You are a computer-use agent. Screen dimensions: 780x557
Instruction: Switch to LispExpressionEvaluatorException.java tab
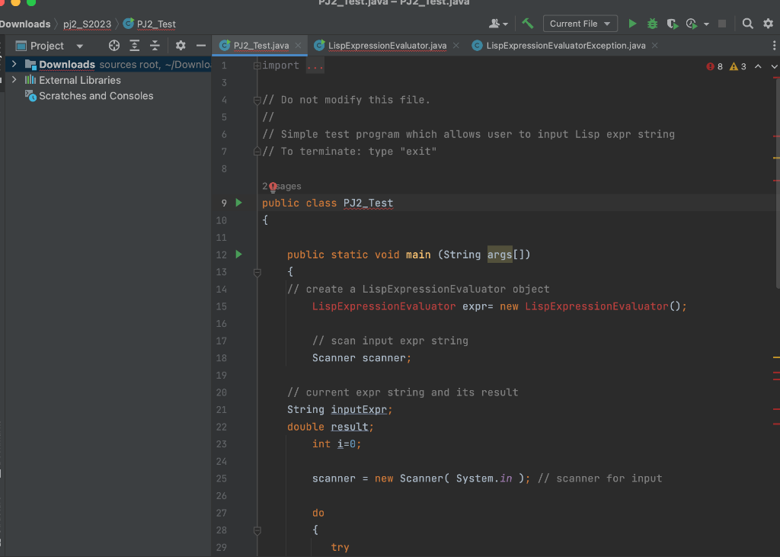tap(566, 46)
